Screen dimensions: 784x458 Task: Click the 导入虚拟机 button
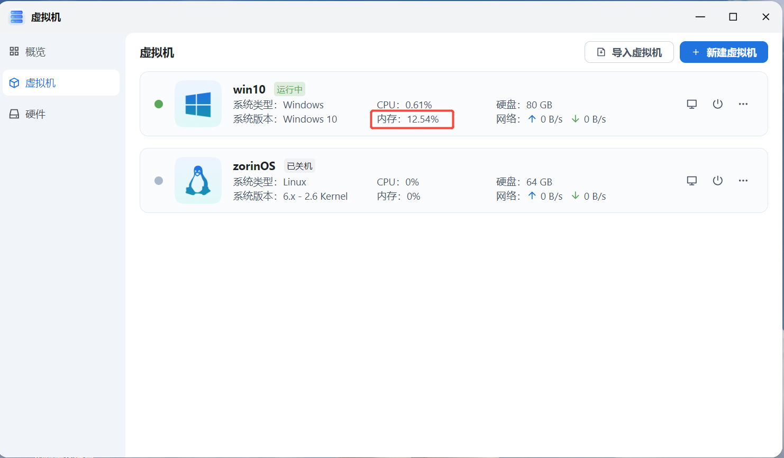point(629,52)
